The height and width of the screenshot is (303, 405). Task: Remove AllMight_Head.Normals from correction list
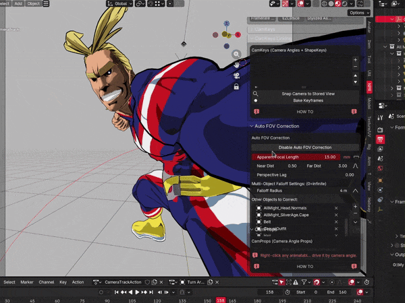click(x=336, y=208)
